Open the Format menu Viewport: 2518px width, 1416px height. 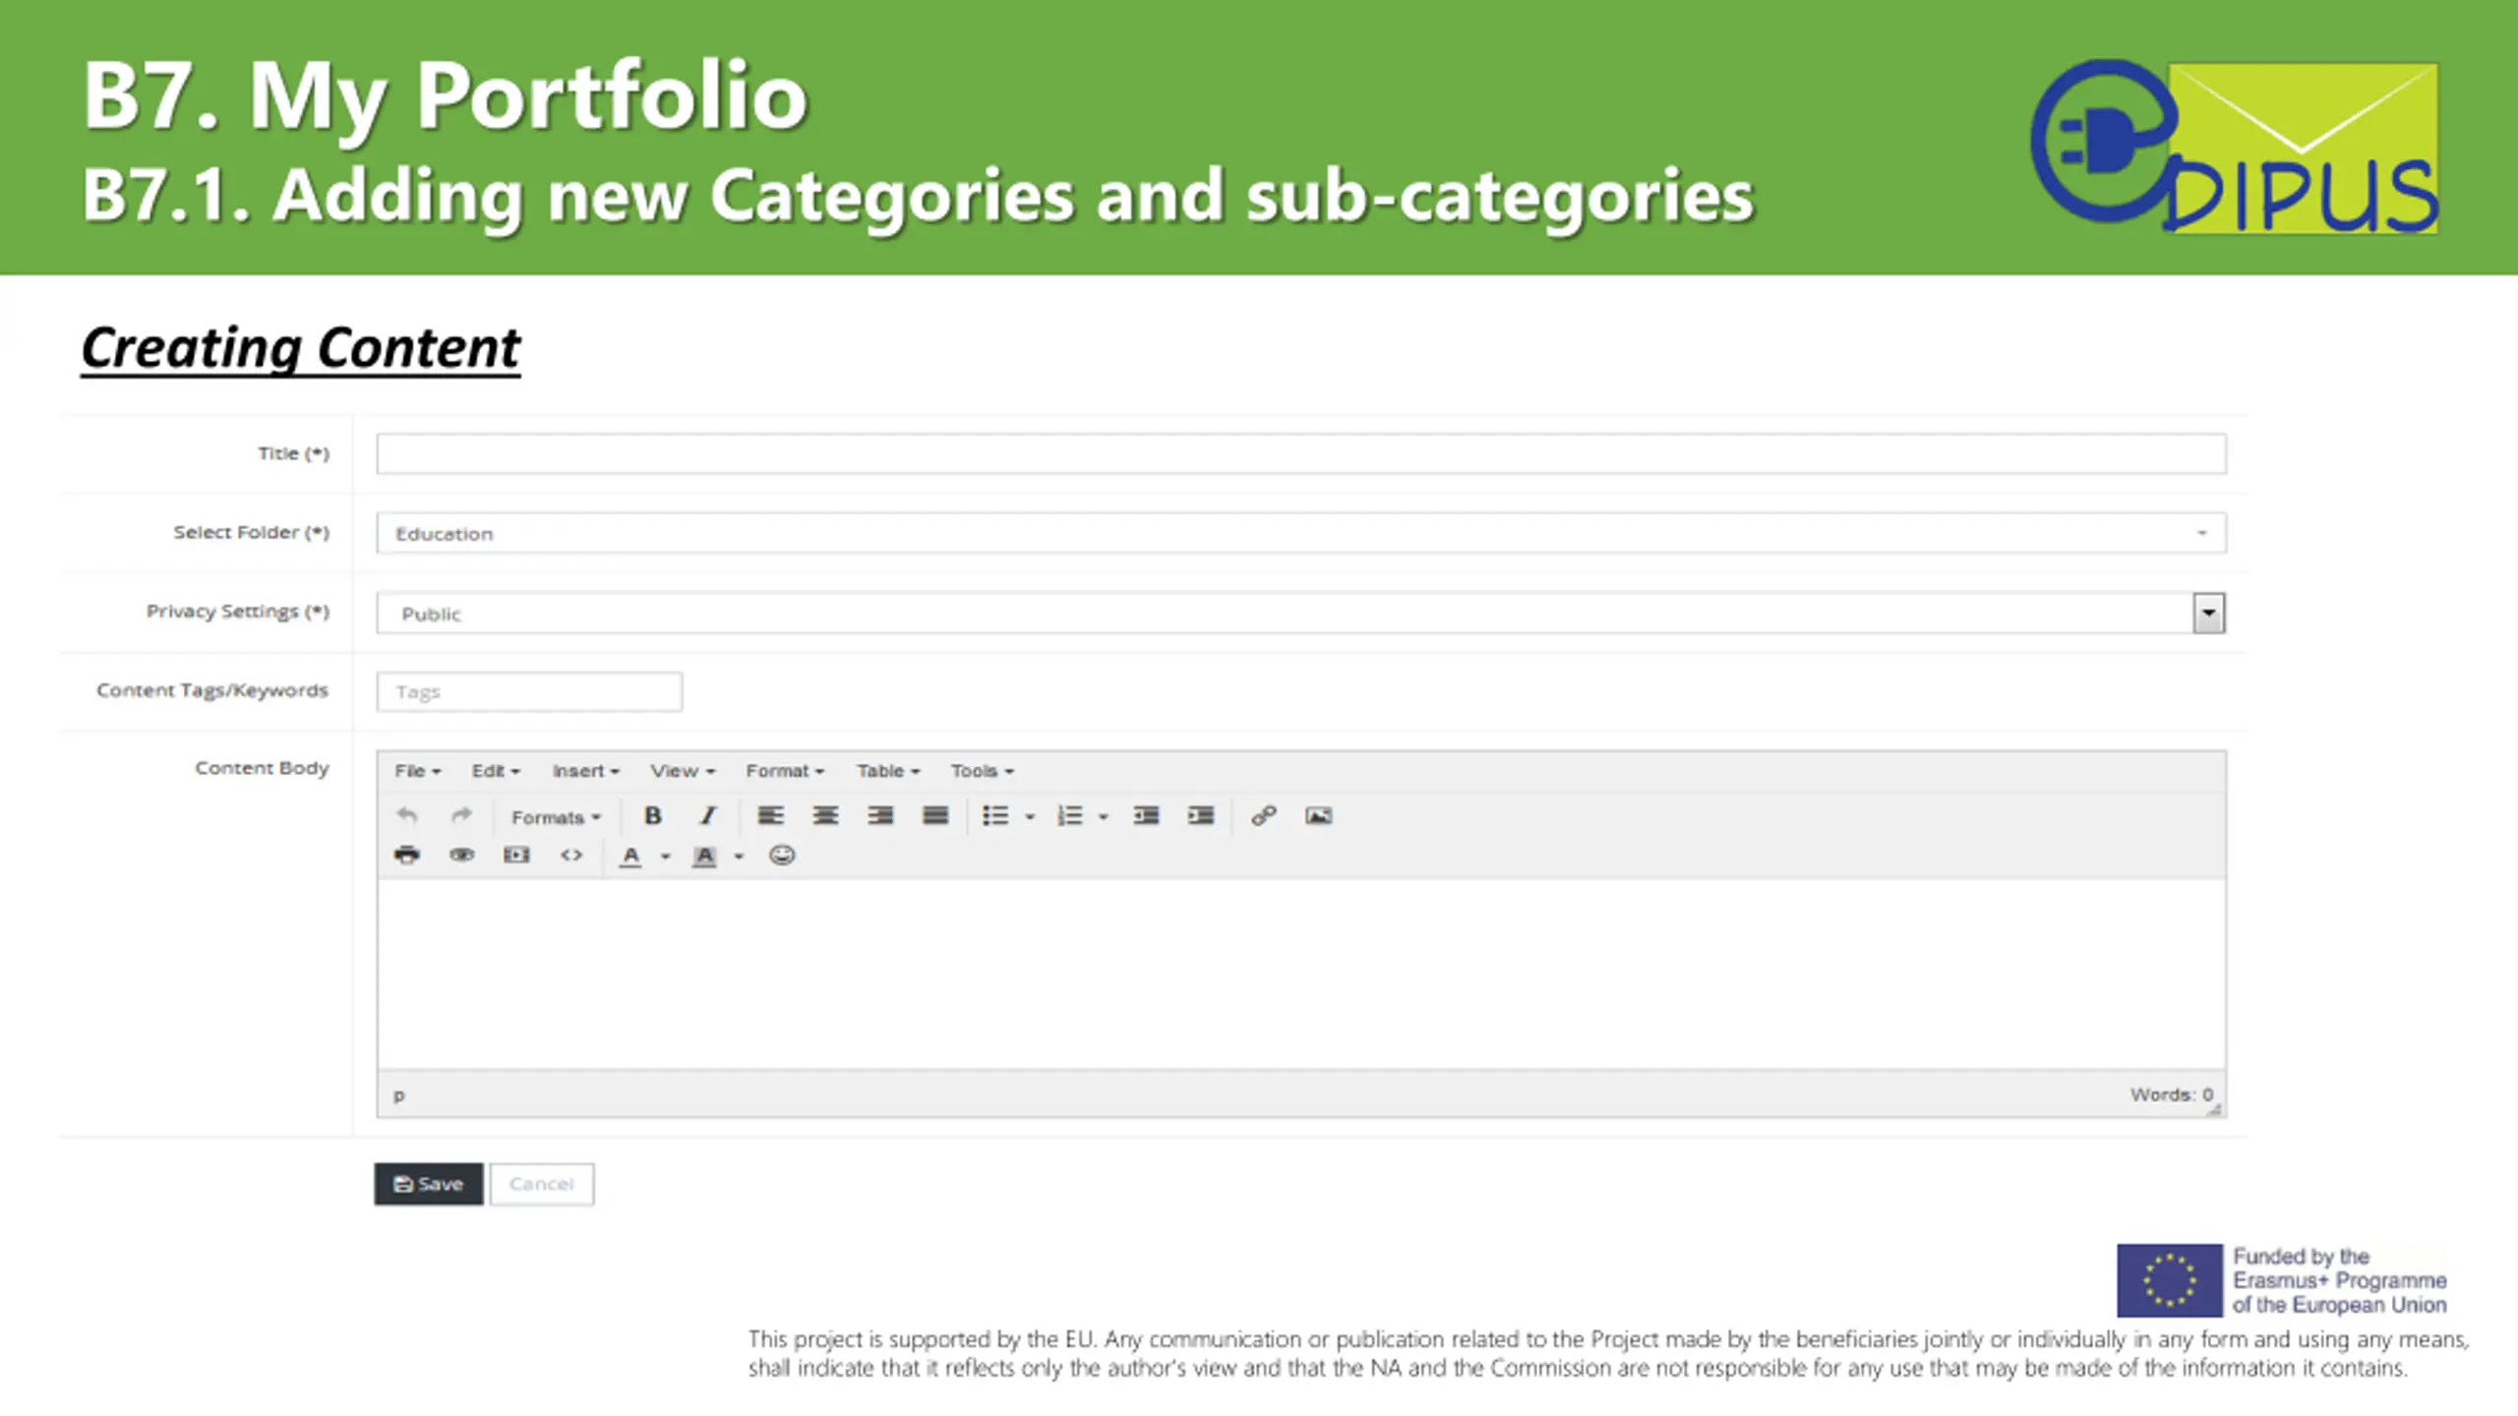pos(785,771)
